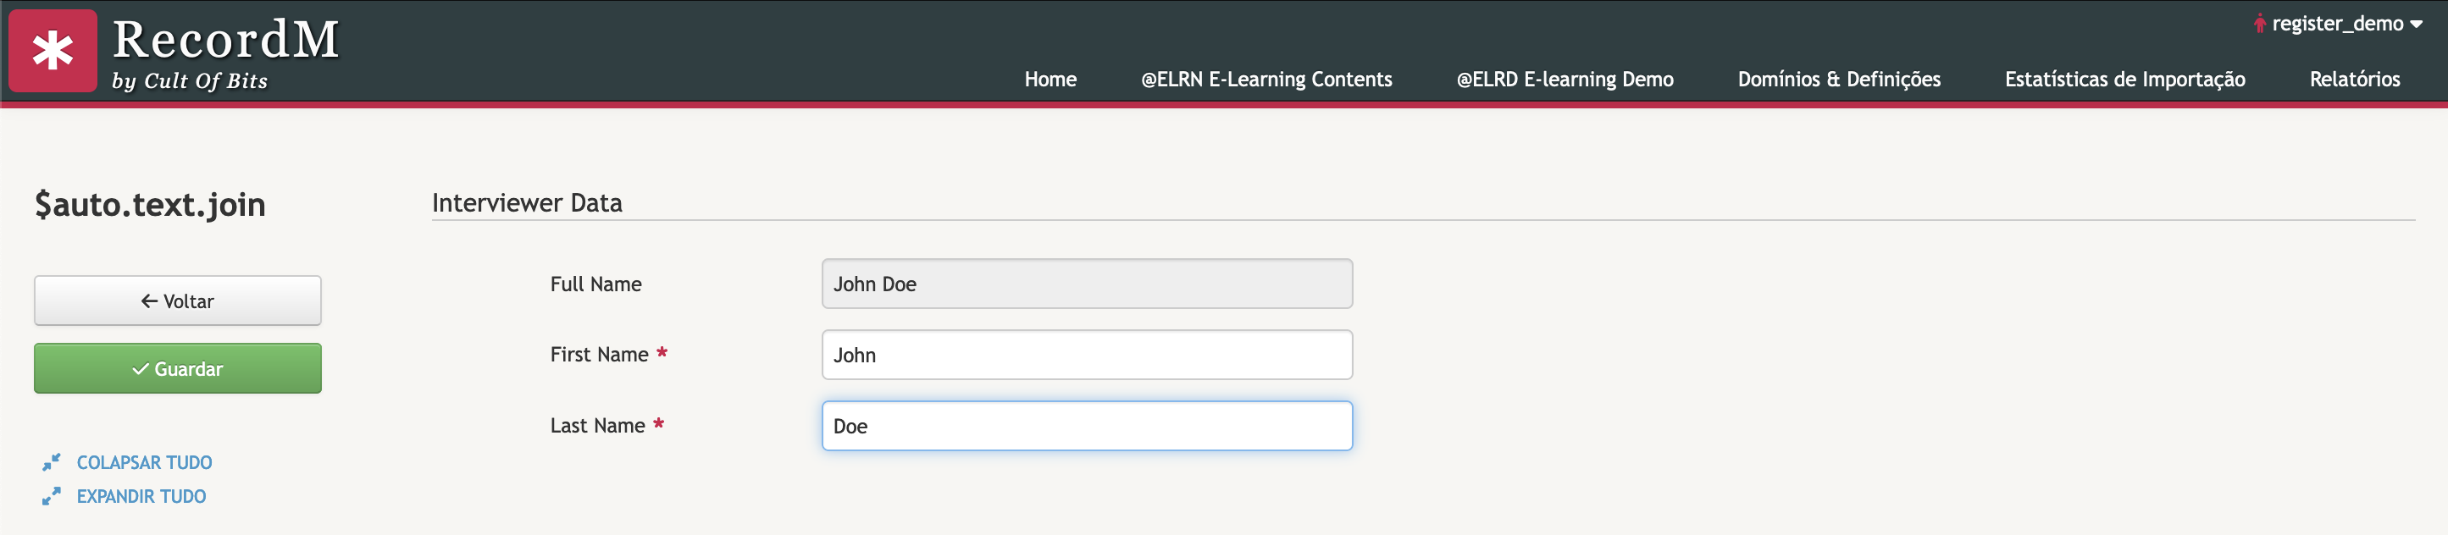Open the Home menu item
Image resolution: width=2448 pixels, height=535 pixels.
(x=1050, y=79)
